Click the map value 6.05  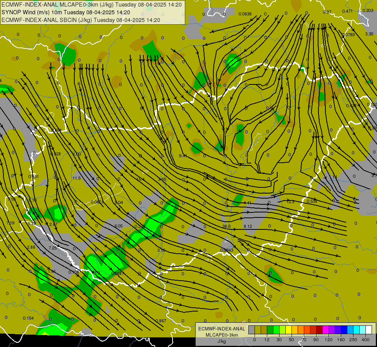tap(119, 226)
